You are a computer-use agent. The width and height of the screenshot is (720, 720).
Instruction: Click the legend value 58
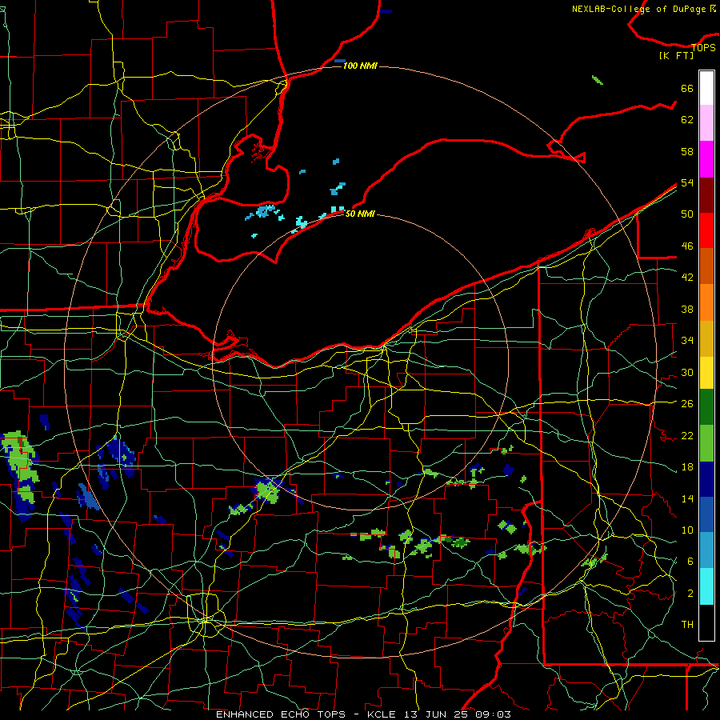pos(687,151)
